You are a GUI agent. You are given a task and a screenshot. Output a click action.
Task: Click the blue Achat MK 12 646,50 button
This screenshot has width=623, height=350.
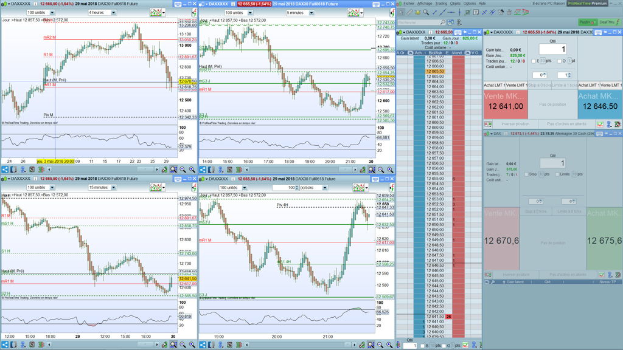click(x=600, y=104)
